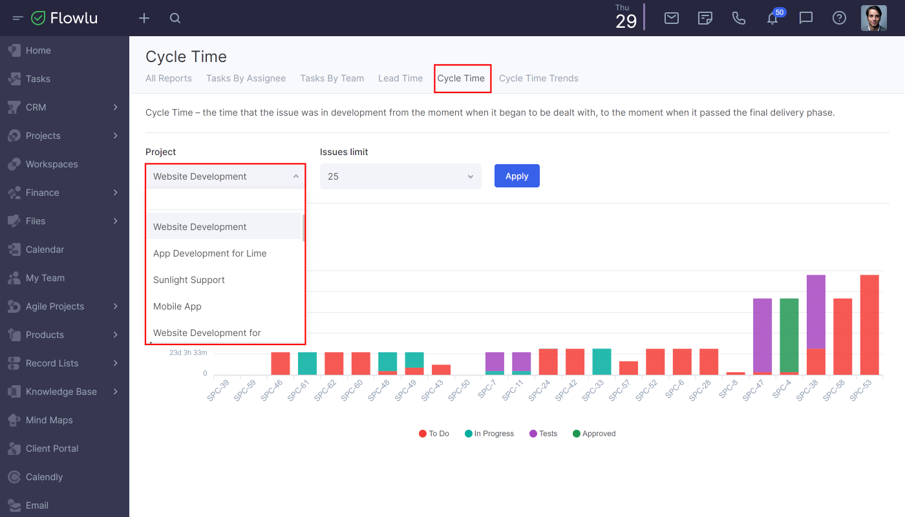Click the red bar for SPC-53

point(869,325)
